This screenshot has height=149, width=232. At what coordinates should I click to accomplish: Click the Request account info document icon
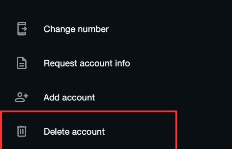click(21, 63)
